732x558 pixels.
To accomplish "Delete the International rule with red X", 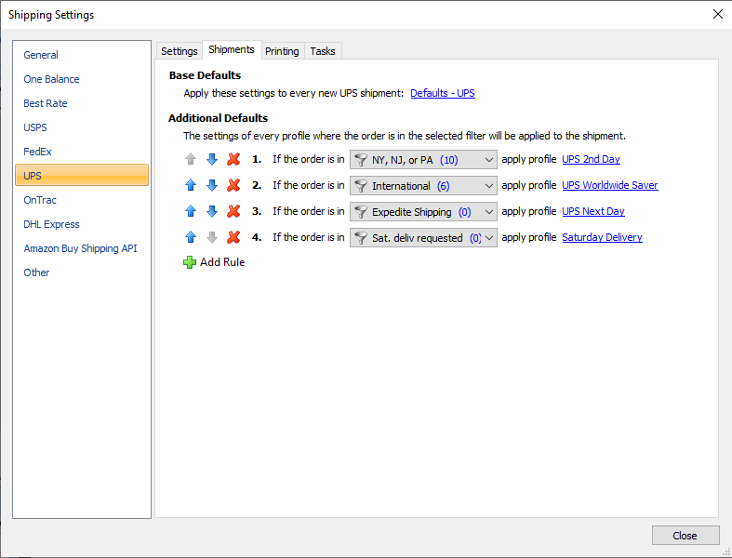I will pos(233,185).
